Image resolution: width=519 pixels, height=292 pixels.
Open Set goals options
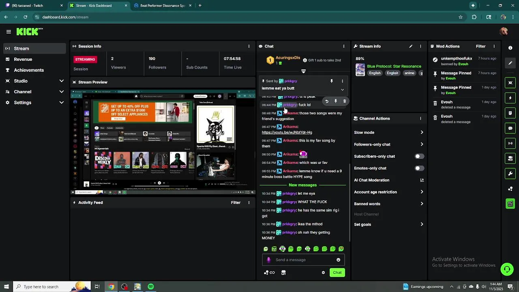click(x=388, y=224)
